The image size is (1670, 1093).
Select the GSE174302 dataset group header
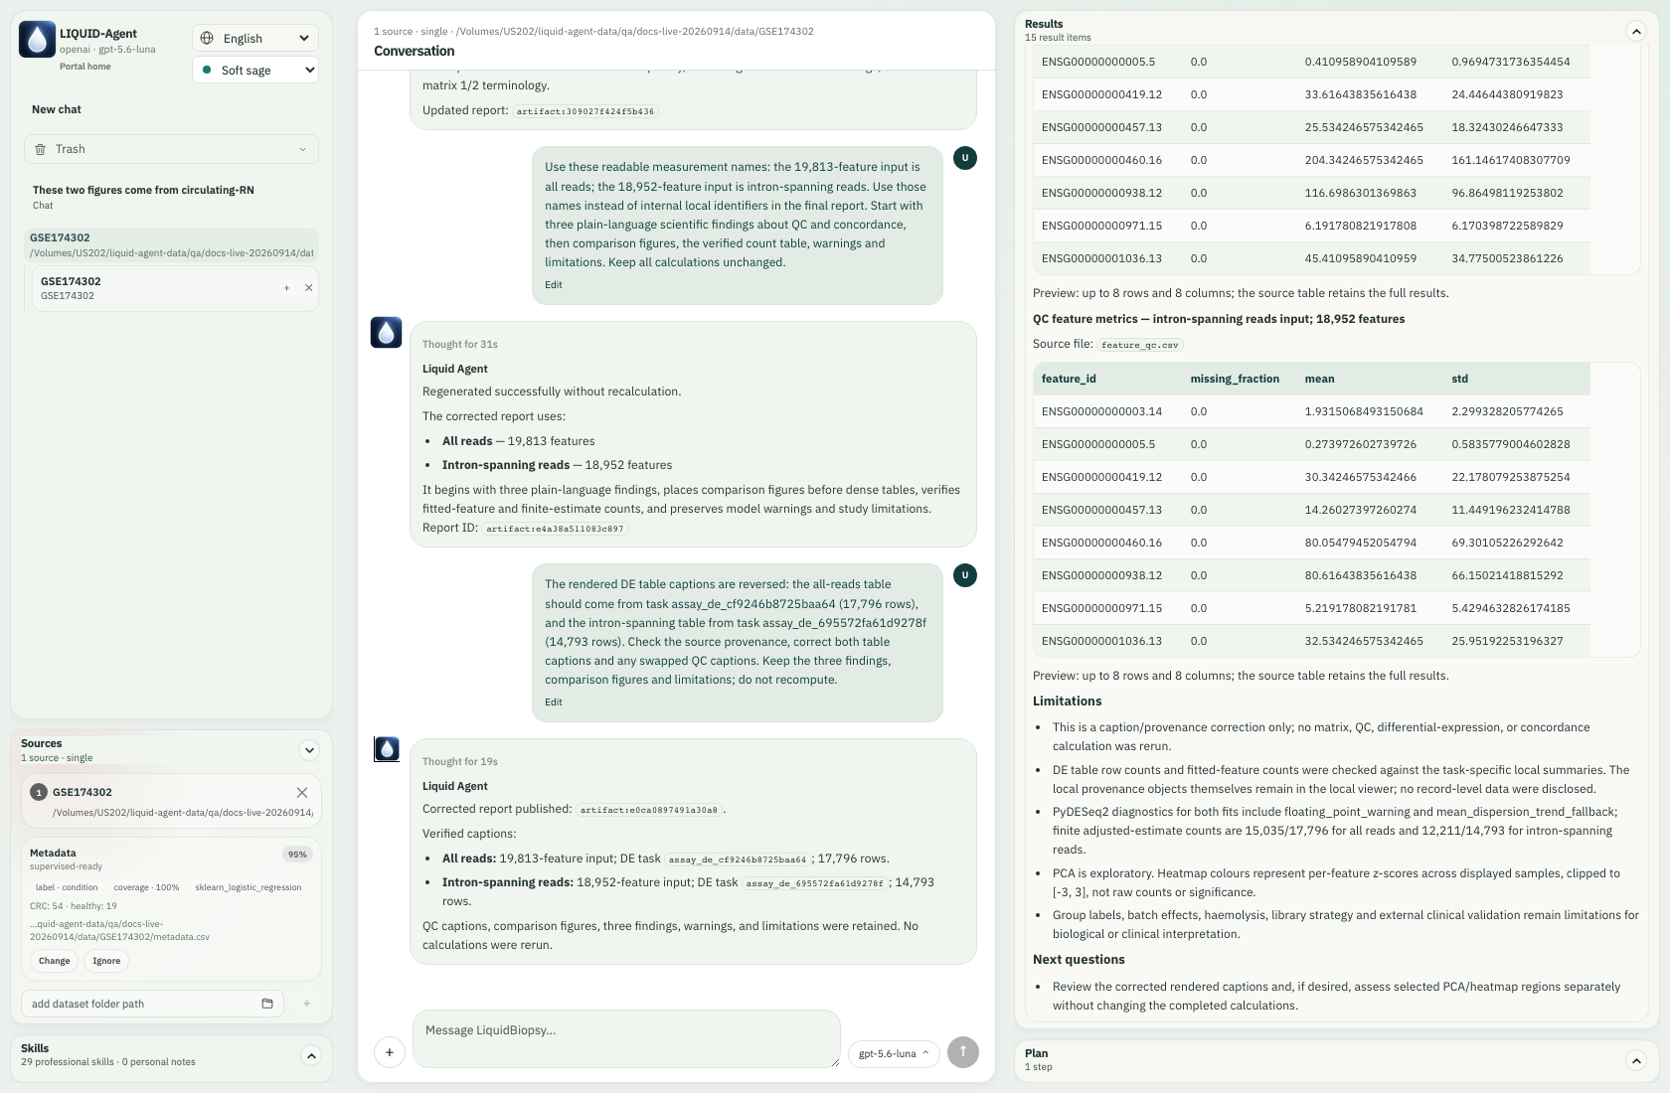[171, 244]
